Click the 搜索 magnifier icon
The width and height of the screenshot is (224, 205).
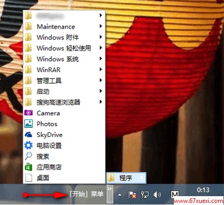28,156
